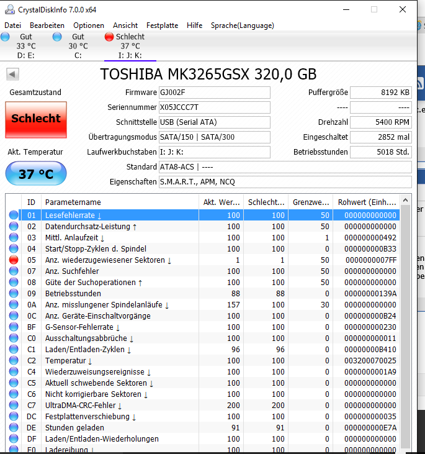Screen dimensions: 425x454
Task: Select the Anz. misslungener Spindelanläufe row
Action: point(203,304)
